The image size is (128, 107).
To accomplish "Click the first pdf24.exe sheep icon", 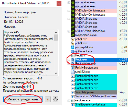I will 73,39.
